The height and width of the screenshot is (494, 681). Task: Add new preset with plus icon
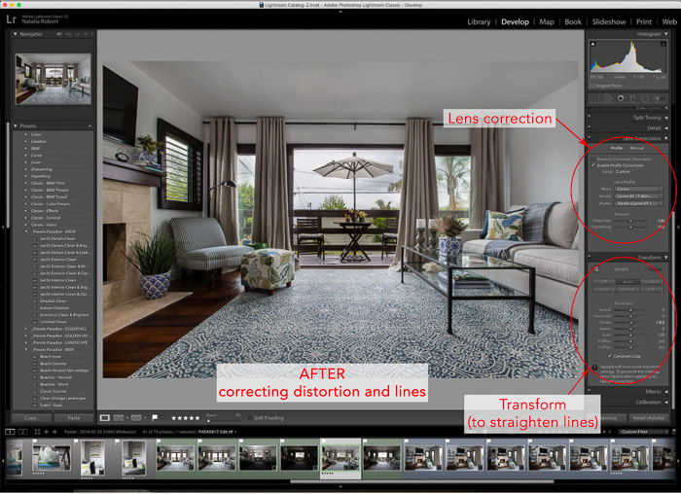coord(90,125)
